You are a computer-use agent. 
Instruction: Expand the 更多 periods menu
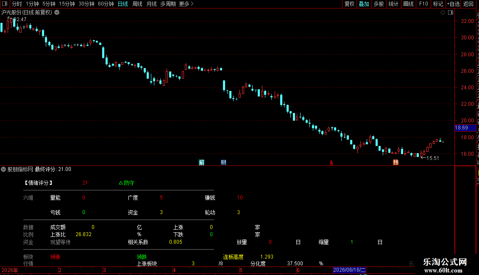tap(187, 4)
